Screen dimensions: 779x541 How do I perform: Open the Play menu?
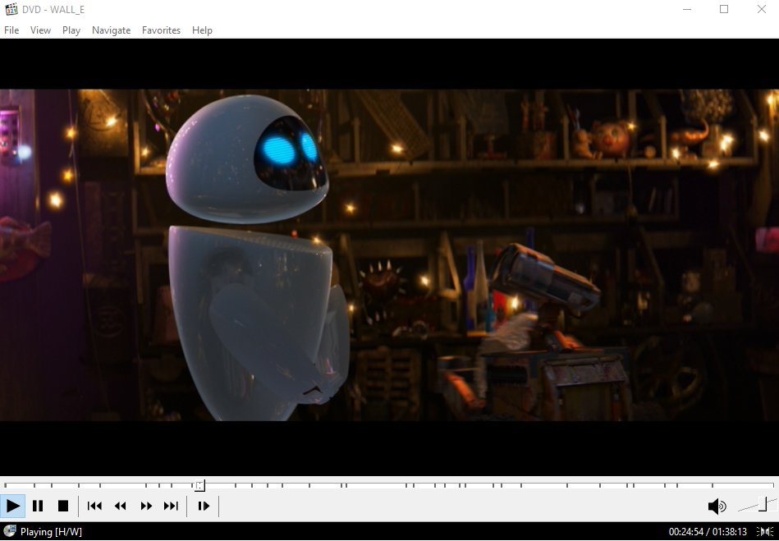pos(71,30)
